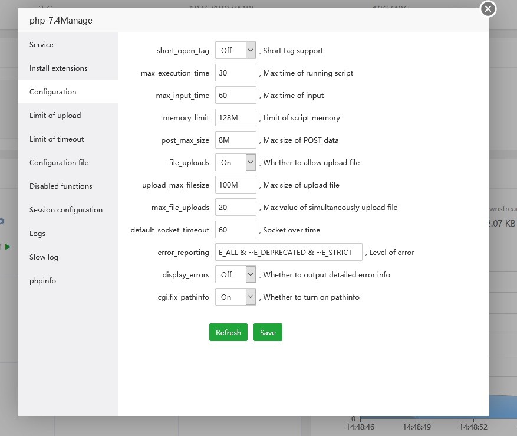Click the green Refresh button
The width and height of the screenshot is (517, 436).
tap(228, 332)
